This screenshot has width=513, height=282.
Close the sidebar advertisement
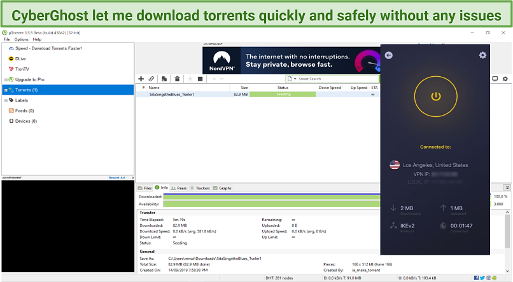[x=133, y=178]
